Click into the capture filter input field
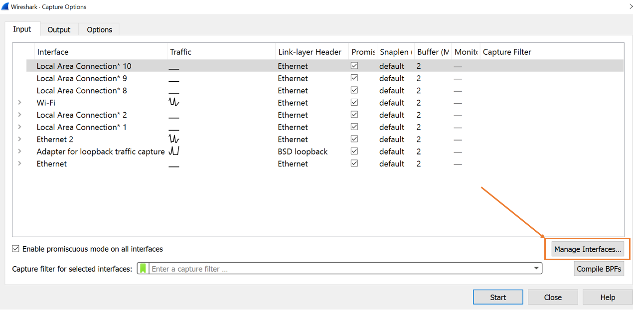The image size is (633, 313). pyautogui.click(x=340, y=269)
